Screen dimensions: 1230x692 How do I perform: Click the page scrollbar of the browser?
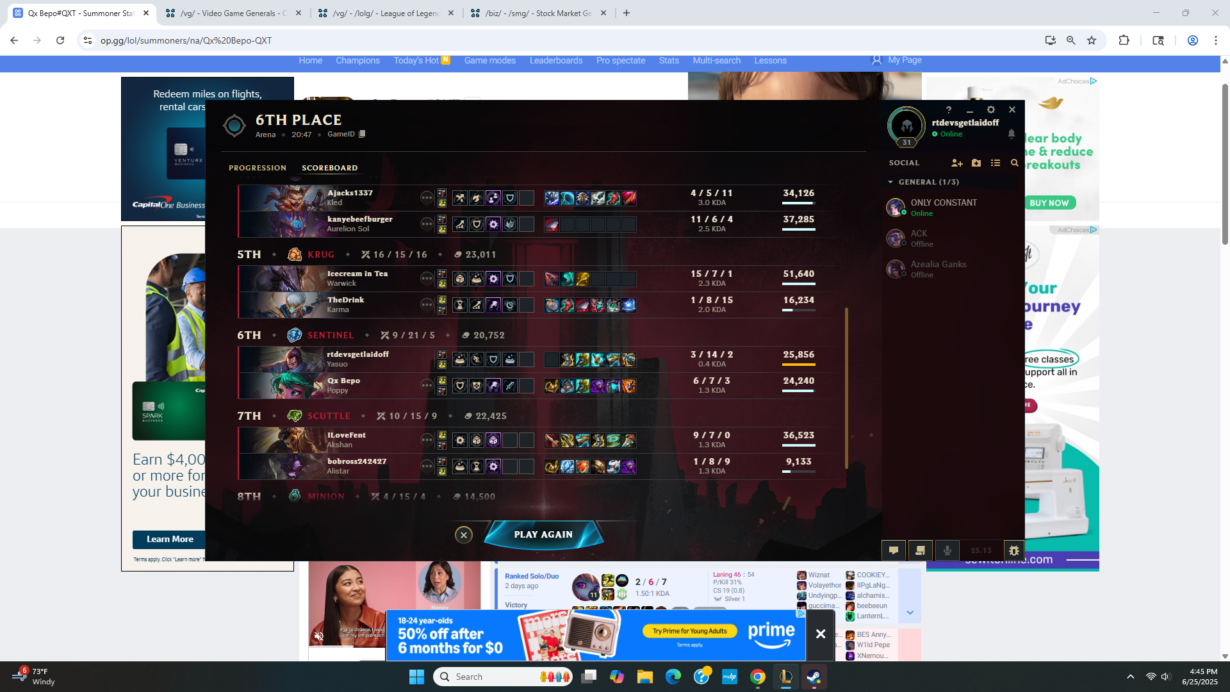(1225, 163)
